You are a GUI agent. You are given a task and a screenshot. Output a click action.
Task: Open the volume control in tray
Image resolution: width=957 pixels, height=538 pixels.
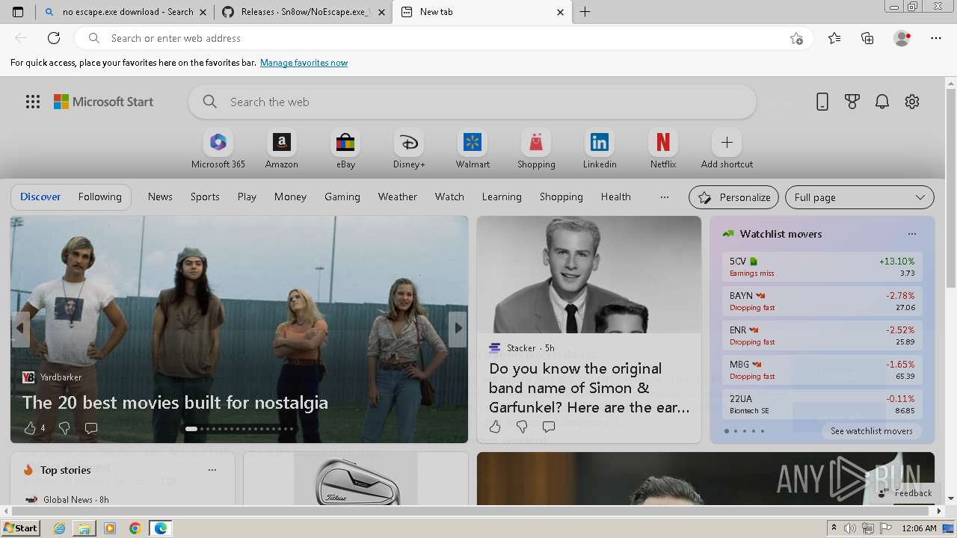[x=850, y=528]
